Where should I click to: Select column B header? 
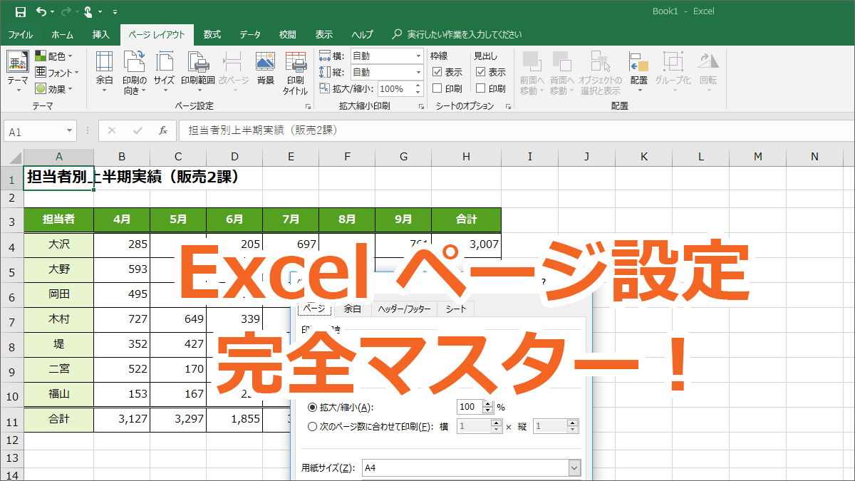(122, 157)
